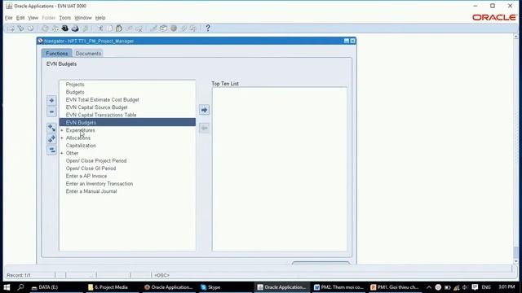Click the New record toolbar icon

coord(11,28)
